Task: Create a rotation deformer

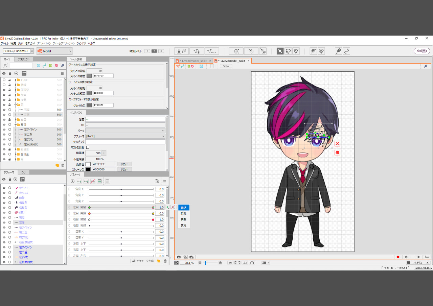Action: (251, 51)
